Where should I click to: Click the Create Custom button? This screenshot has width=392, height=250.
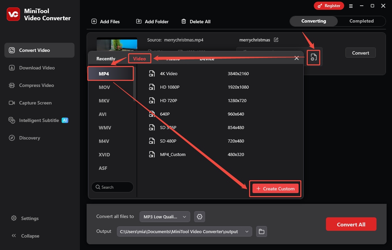275,189
